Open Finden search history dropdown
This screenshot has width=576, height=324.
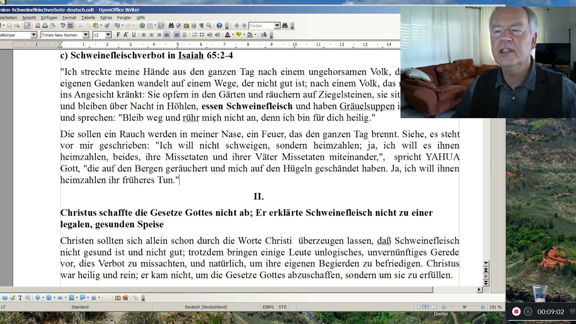coord(277,26)
